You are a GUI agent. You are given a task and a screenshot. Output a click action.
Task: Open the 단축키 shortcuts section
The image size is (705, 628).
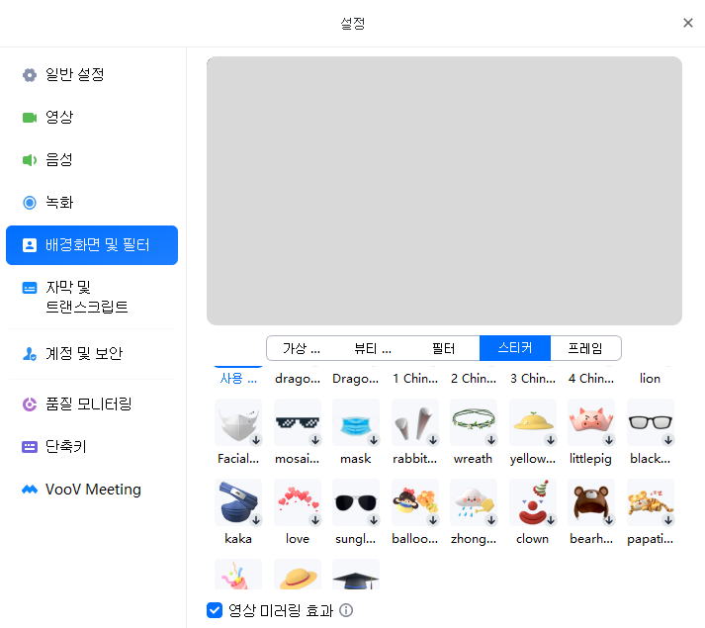pyautogui.click(x=66, y=446)
